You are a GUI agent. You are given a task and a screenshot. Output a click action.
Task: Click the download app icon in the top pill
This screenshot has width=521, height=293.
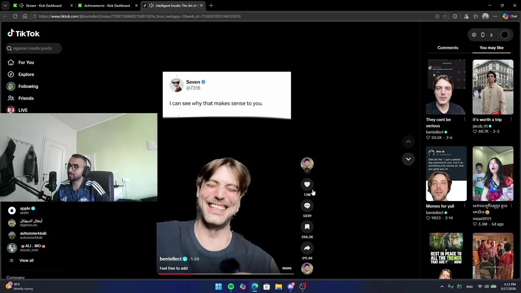pos(491,35)
